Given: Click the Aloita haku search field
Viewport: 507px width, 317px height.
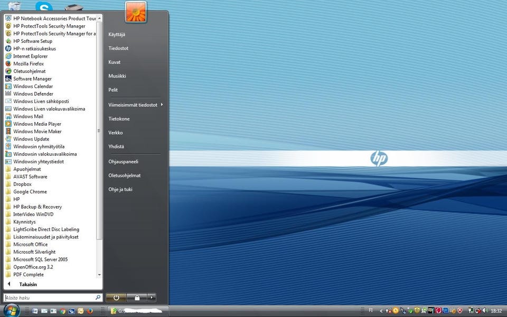Looking at the screenshot, I should click(53, 297).
